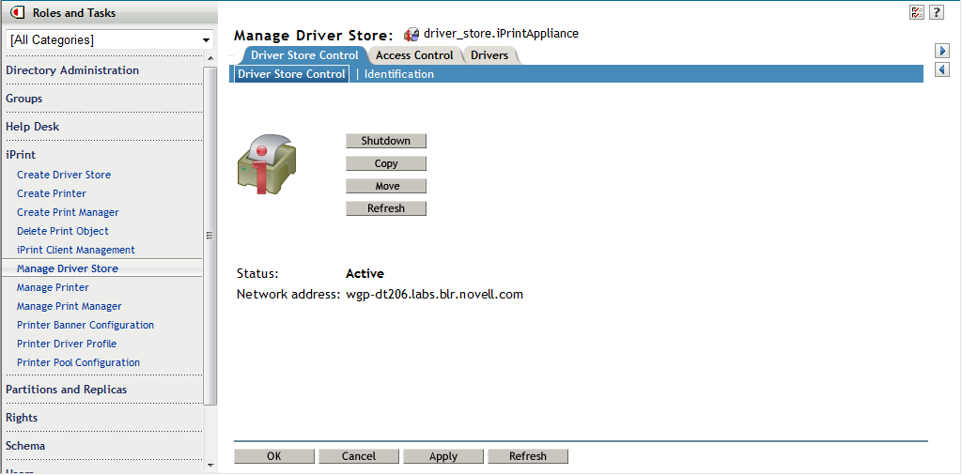This screenshot has height=475, width=962.
Task: Click the Copy button
Action: (386, 163)
